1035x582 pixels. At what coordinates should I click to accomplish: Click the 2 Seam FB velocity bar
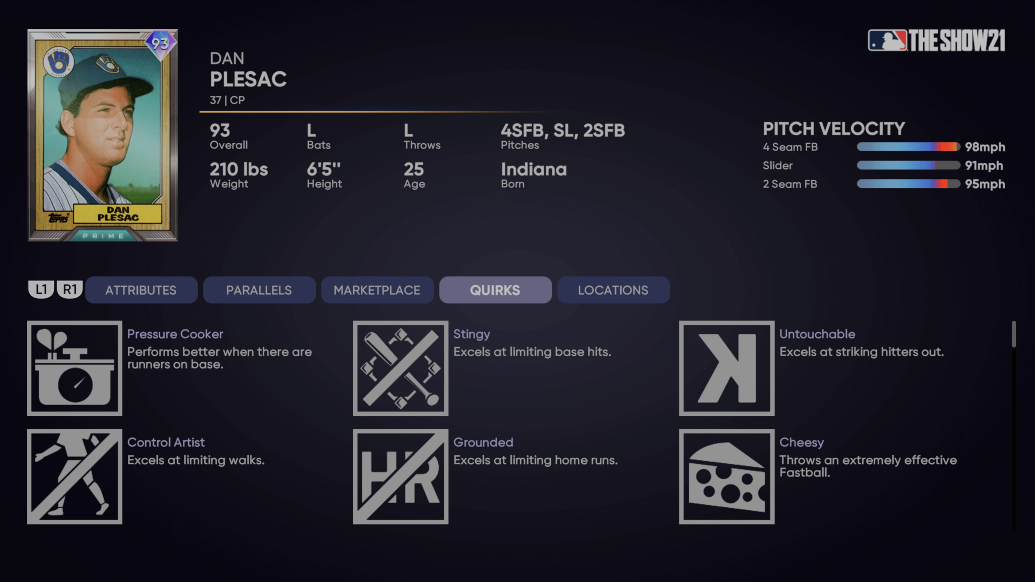click(908, 184)
